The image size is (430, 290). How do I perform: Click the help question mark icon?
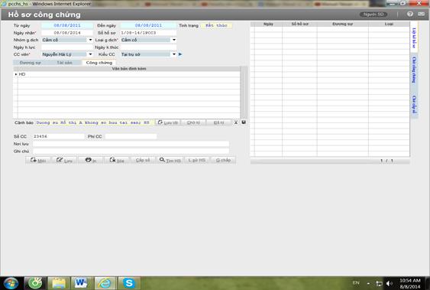point(410,14)
